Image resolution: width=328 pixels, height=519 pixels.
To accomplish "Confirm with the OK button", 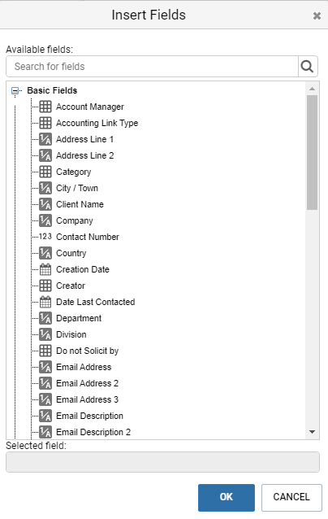I will [x=227, y=498].
